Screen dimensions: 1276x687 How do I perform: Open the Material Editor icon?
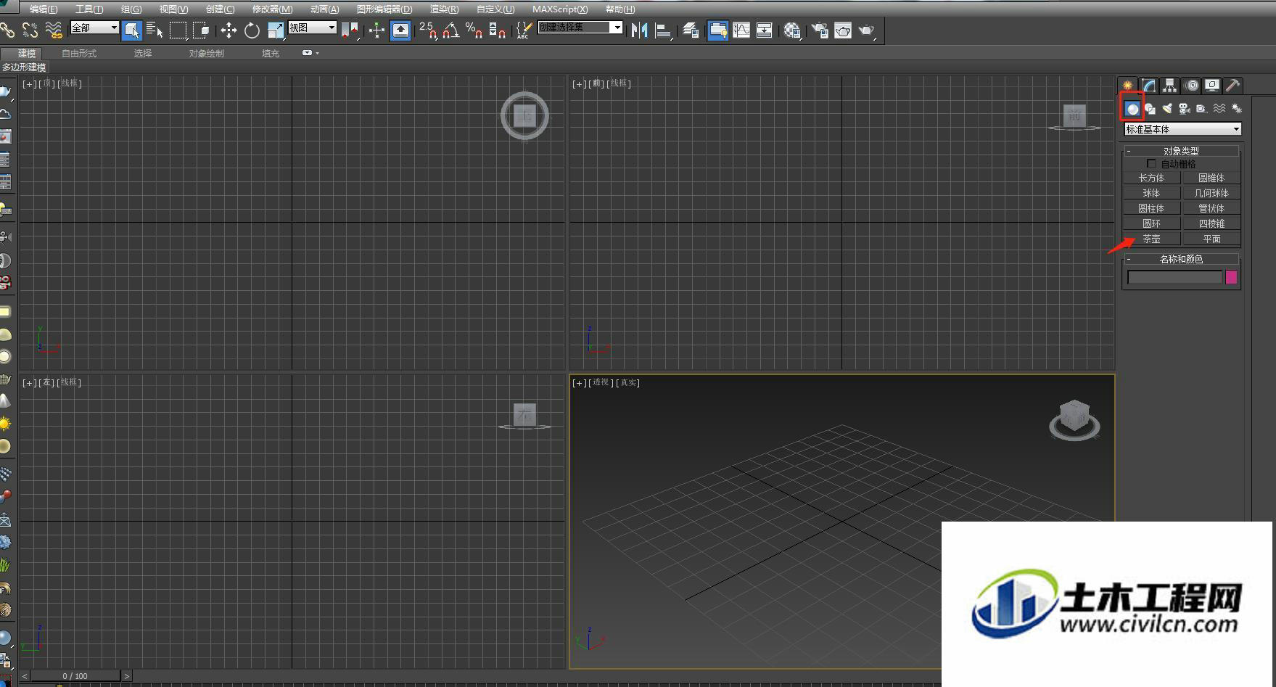tap(792, 30)
